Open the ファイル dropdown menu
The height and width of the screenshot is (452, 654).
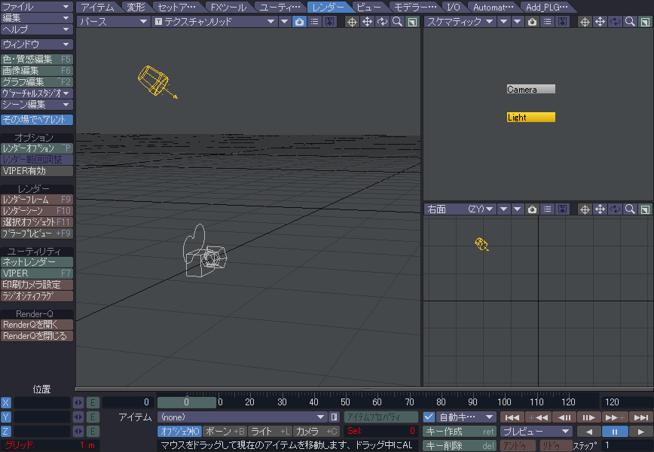pos(37,7)
